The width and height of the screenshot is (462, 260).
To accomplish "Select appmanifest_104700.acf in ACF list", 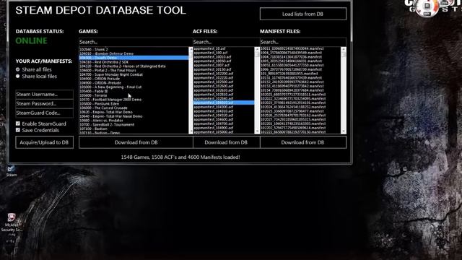I will pyautogui.click(x=224, y=123).
